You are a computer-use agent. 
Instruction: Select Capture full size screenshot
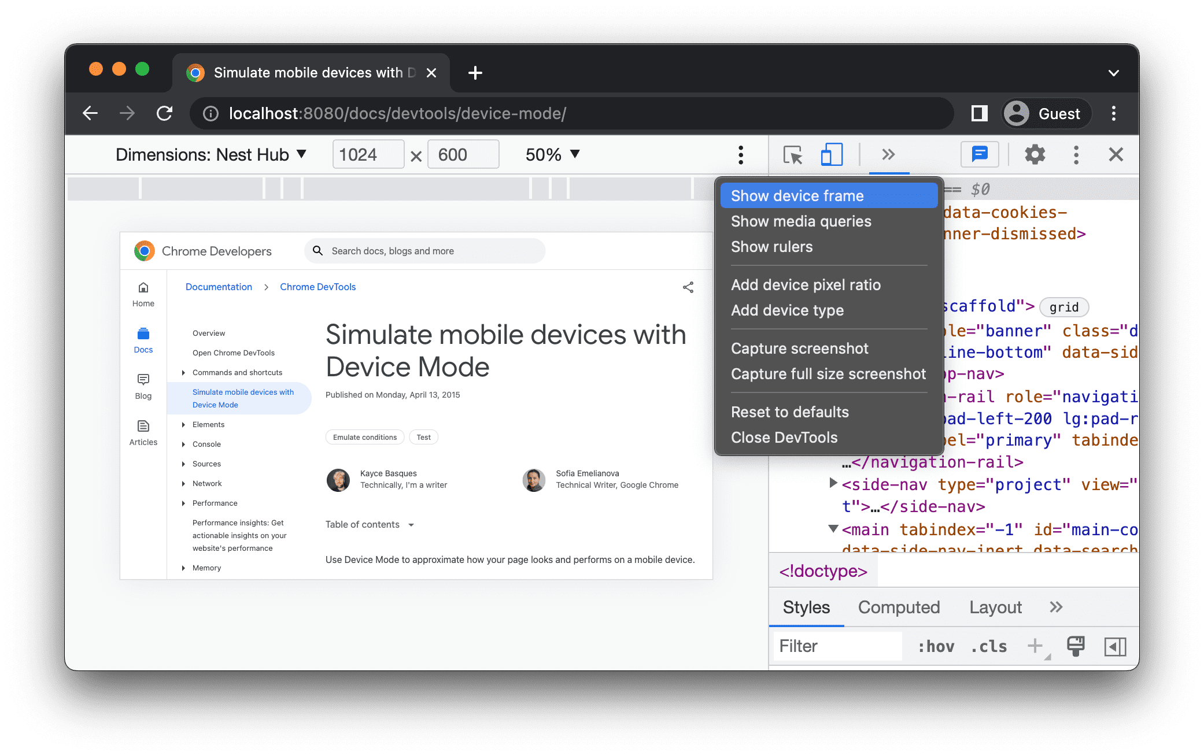coord(828,375)
